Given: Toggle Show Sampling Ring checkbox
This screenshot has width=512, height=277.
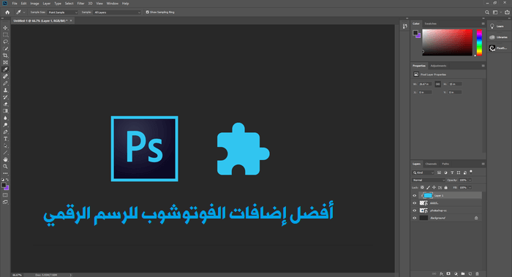Looking at the screenshot, I should coord(147,12).
